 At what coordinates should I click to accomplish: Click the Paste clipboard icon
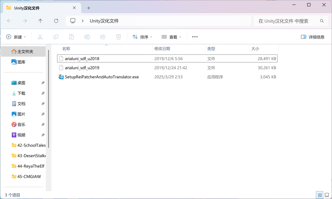click(x=71, y=37)
